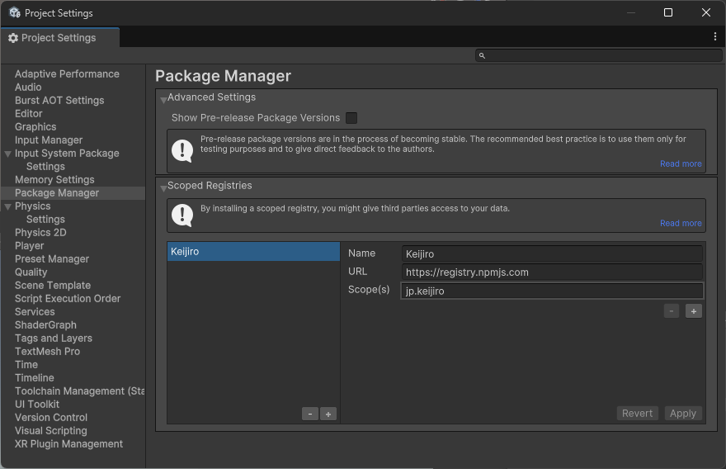Click the search magnifier icon in settings
The height and width of the screenshot is (469, 726).
click(483, 55)
